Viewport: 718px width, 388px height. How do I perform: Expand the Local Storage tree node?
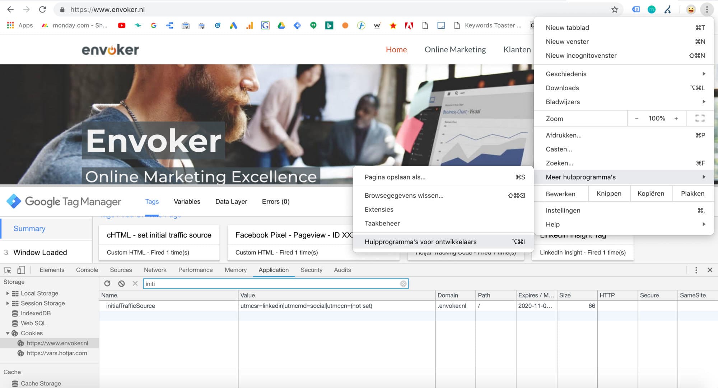point(8,293)
